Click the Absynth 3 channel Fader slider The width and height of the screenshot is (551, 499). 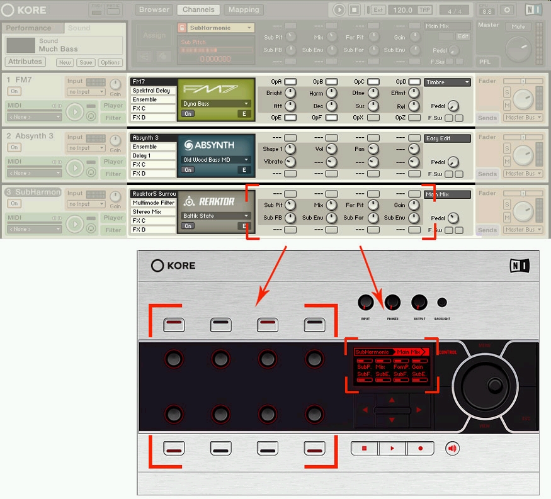click(x=523, y=137)
